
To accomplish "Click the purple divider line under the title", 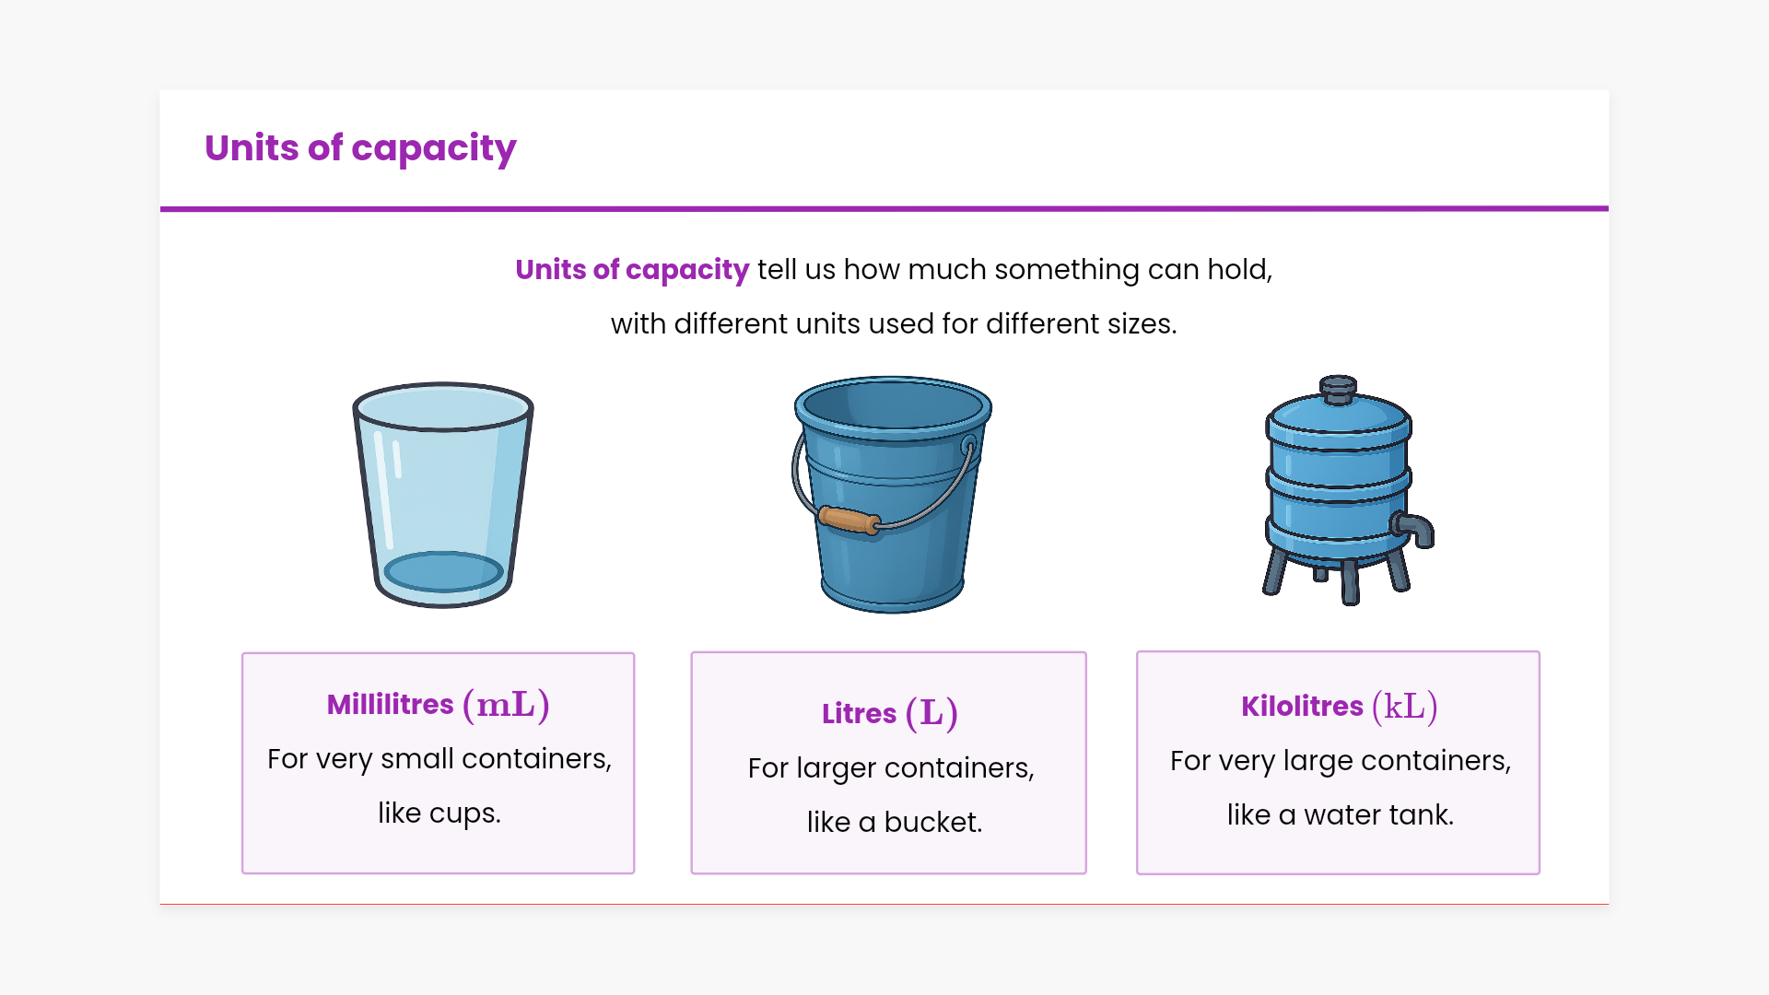I will pyautogui.click(x=884, y=209).
